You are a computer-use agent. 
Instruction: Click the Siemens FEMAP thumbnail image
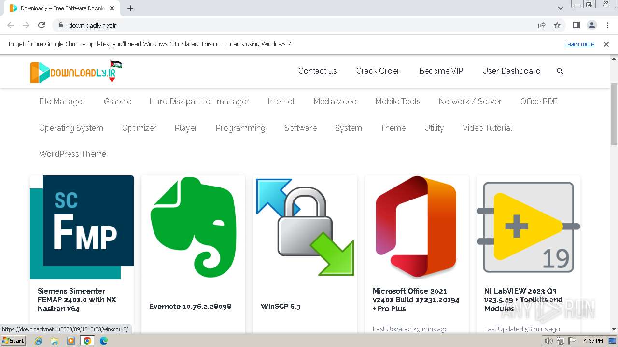(82, 227)
